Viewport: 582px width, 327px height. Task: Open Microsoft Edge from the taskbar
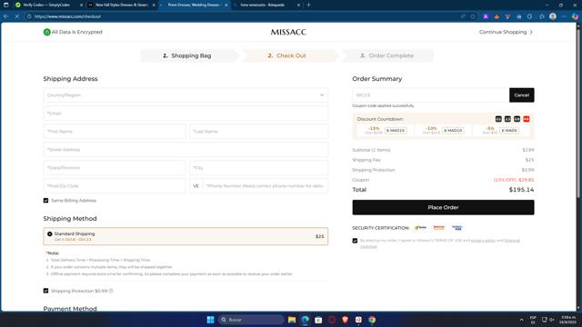[306, 320]
